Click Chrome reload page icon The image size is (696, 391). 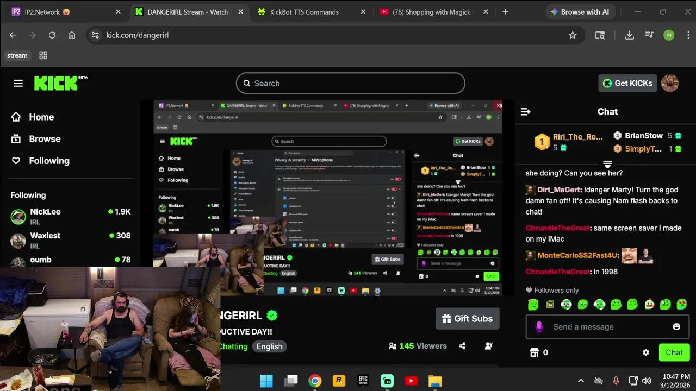click(52, 35)
